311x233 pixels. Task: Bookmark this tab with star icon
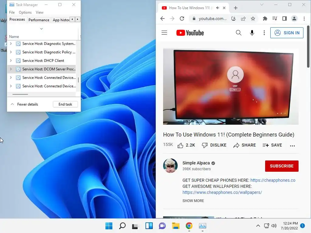click(253, 19)
